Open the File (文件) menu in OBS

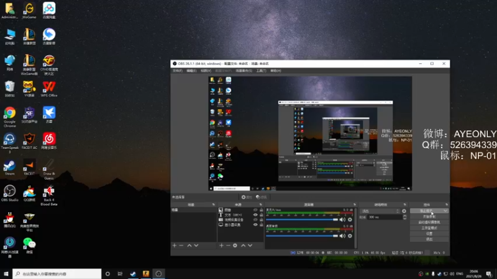[x=177, y=71]
